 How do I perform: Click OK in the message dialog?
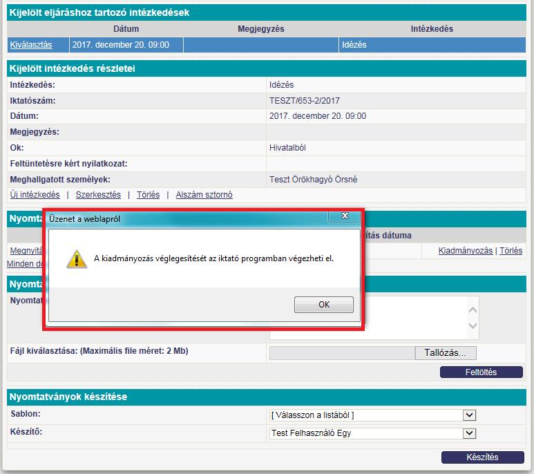tap(323, 304)
